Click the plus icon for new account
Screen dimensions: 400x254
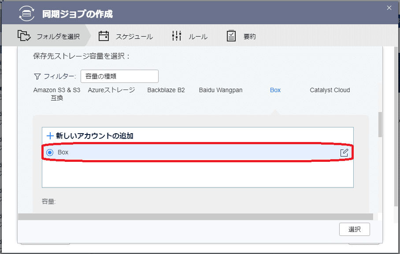(x=50, y=136)
